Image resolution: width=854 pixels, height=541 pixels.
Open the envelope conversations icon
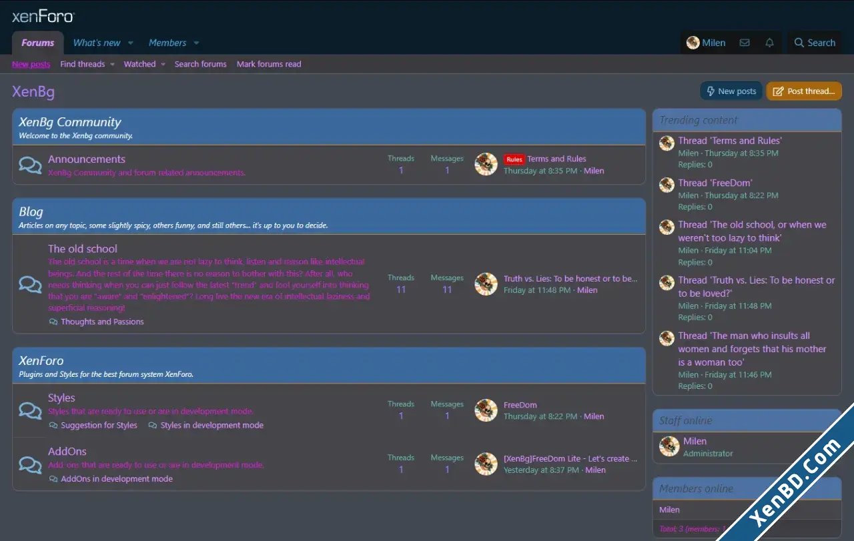(x=745, y=43)
